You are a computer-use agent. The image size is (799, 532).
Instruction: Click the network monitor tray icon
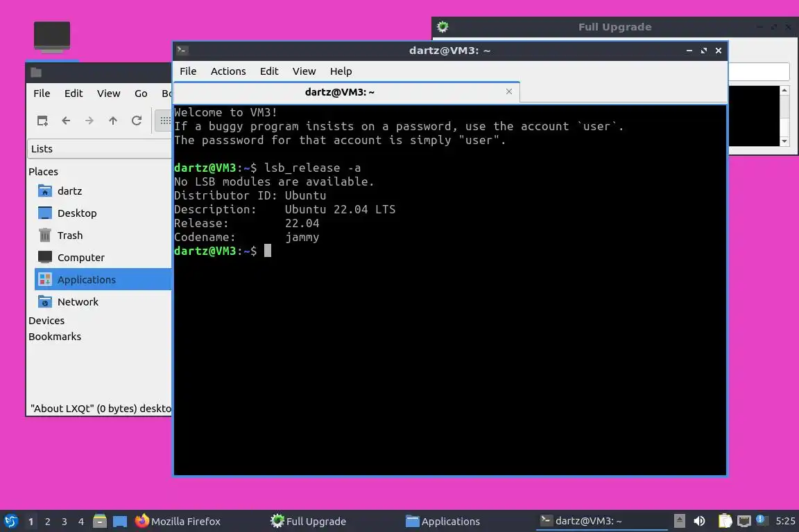[744, 521]
